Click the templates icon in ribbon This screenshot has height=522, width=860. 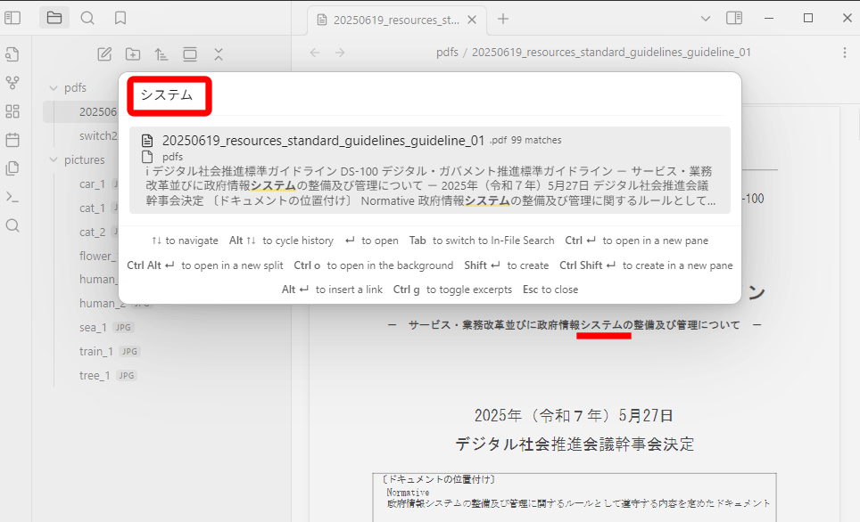tap(12, 168)
